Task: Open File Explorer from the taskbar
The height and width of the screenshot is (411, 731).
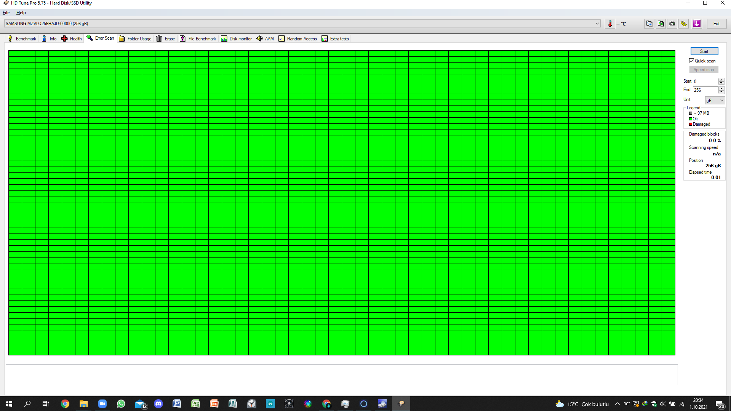Action: pos(84,404)
